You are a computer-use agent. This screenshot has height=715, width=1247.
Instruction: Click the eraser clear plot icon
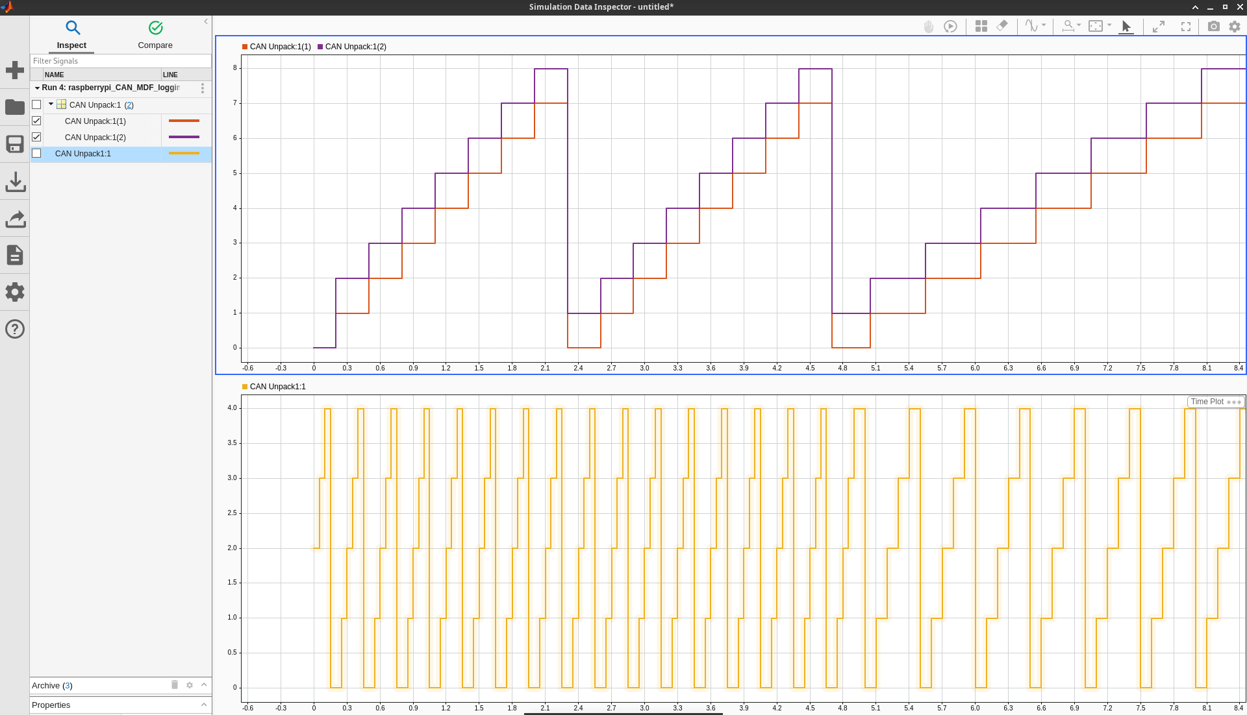[1002, 26]
